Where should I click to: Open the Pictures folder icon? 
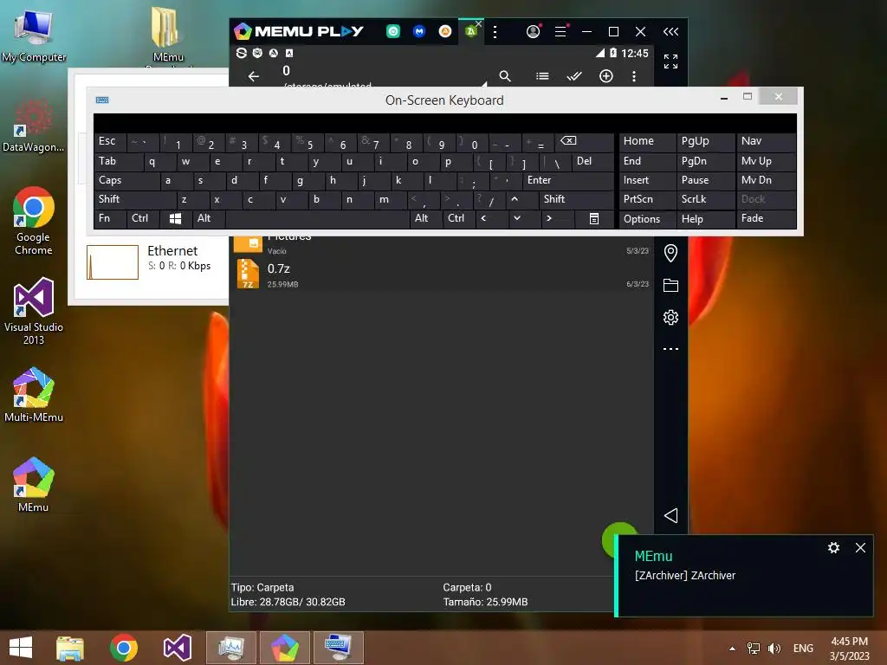pyautogui.click(x=248, y=244)
